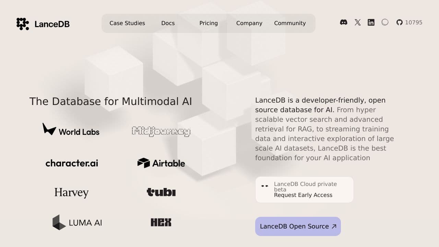Click the character.ai logo

72,163
